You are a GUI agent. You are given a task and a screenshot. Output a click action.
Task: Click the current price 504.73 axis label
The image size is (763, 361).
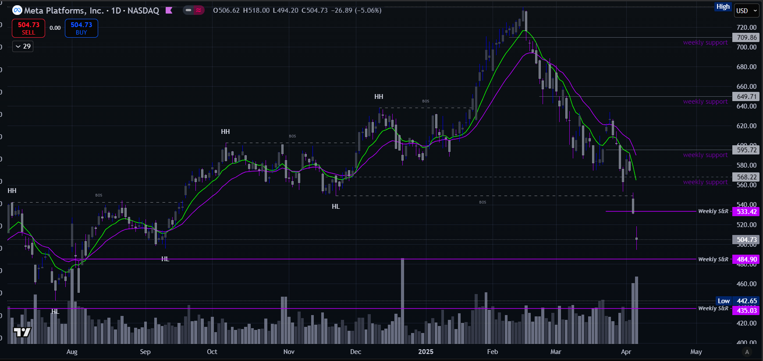point(746,240)
